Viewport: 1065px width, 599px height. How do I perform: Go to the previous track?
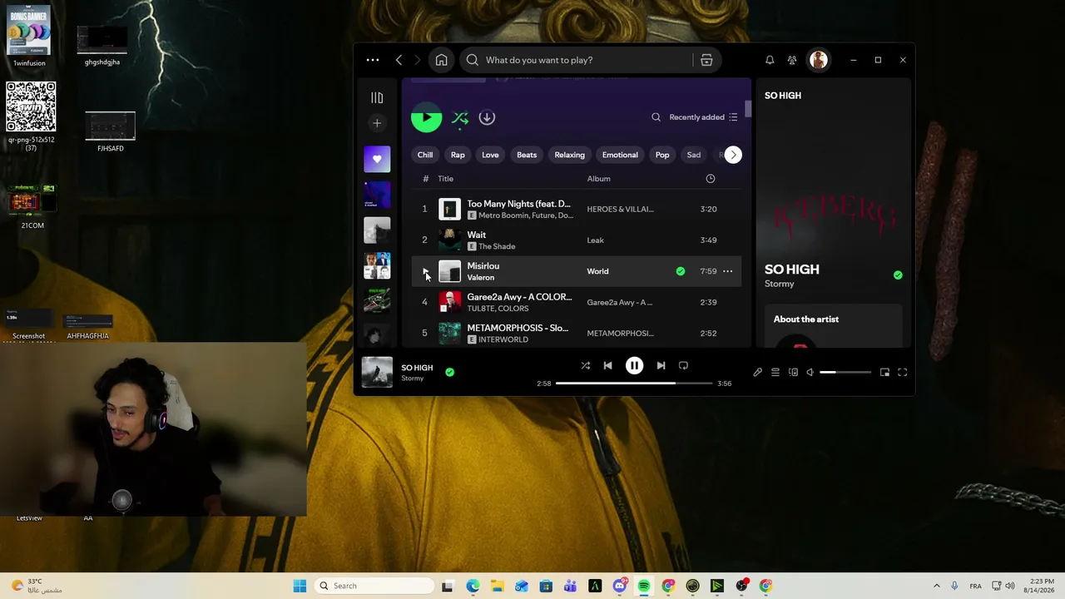coord(607,365)
